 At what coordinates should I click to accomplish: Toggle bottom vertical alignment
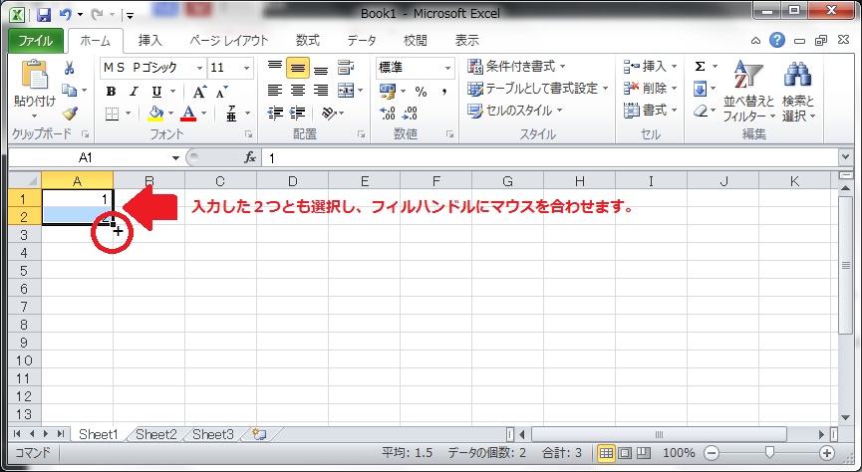click(x=321, y=68)
